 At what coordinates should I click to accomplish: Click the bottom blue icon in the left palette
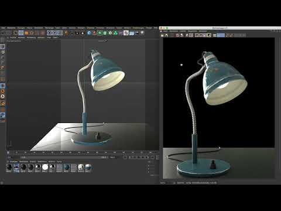pos(2,115)
